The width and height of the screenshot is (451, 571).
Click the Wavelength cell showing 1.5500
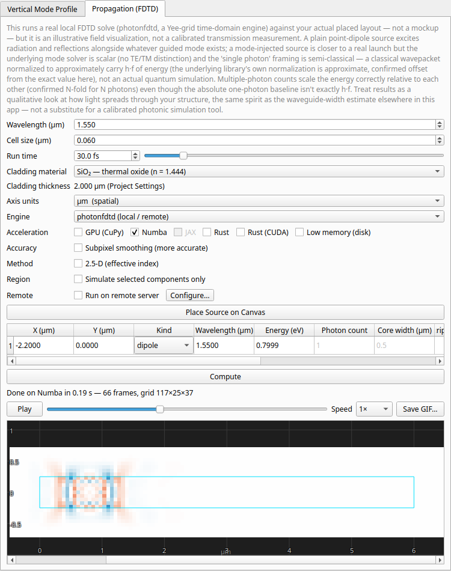click(x=224, y=345)
